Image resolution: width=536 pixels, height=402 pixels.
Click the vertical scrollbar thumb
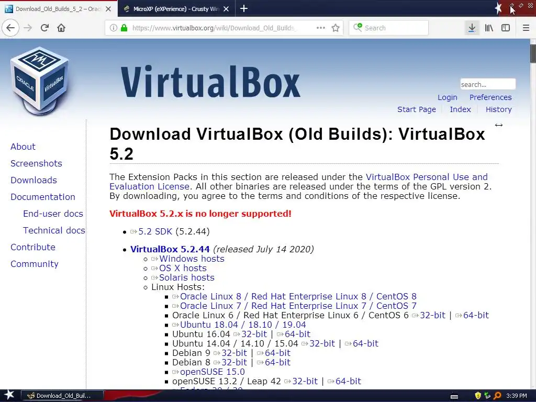click(533, 54)
